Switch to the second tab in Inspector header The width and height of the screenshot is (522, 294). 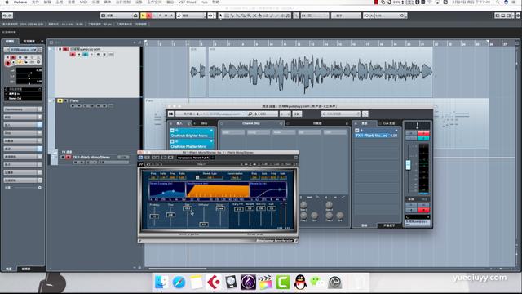click(x=29, y=42)
